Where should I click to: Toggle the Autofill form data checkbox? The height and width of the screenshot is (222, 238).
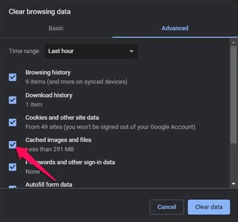coord(13,187)
